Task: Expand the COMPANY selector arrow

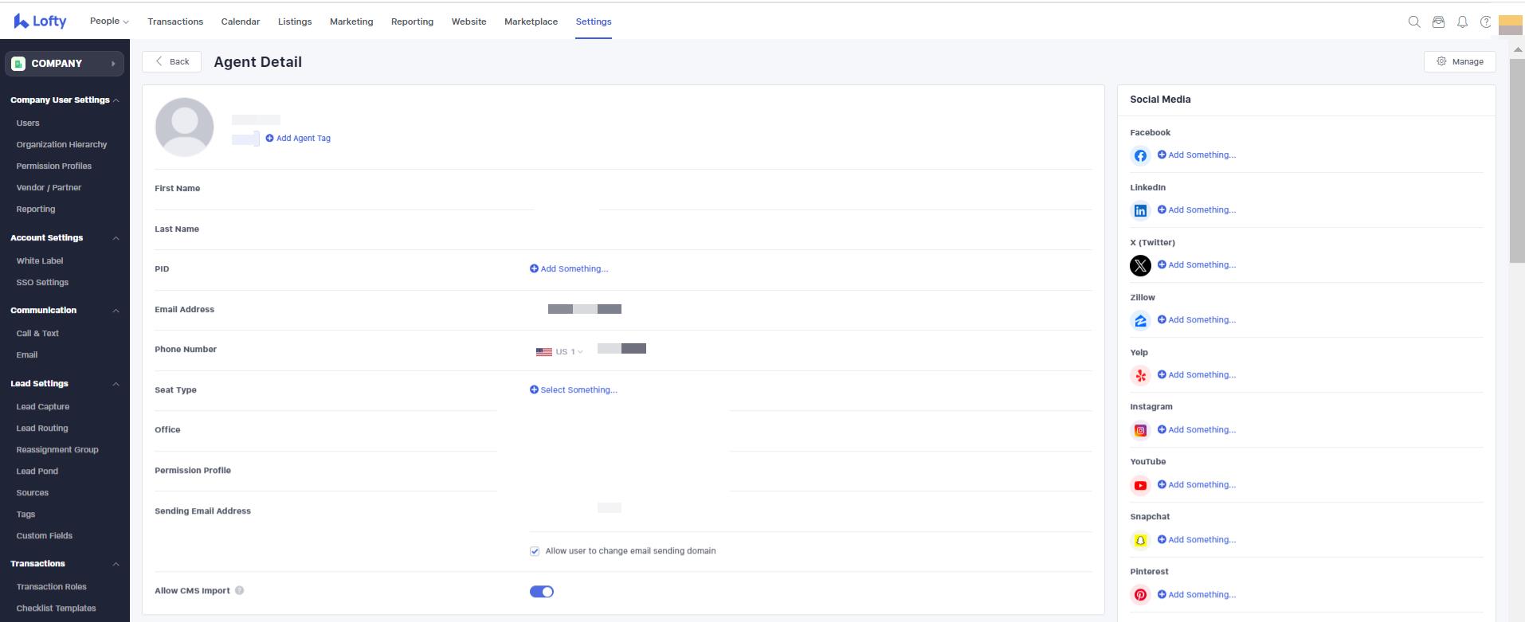Action: tap(113, 64)
